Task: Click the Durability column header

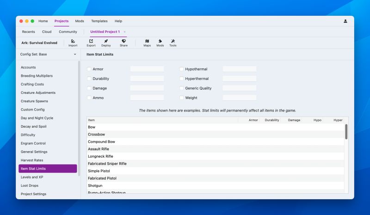Action: [x=270, y=120]
